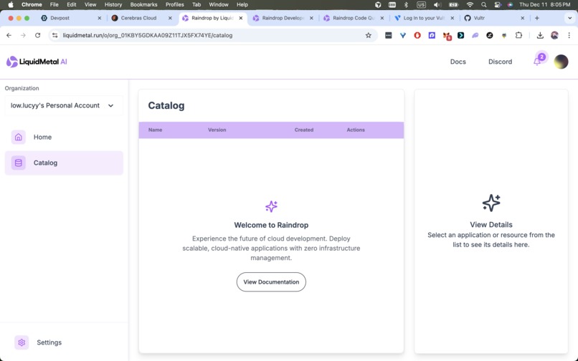This screenshot has height=361, width=578.
Task: Open the tab search dropdown arrow
Action: [x=569, y=18]
